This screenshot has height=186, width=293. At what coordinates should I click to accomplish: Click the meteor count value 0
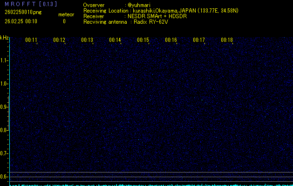[x=64, y=21]
